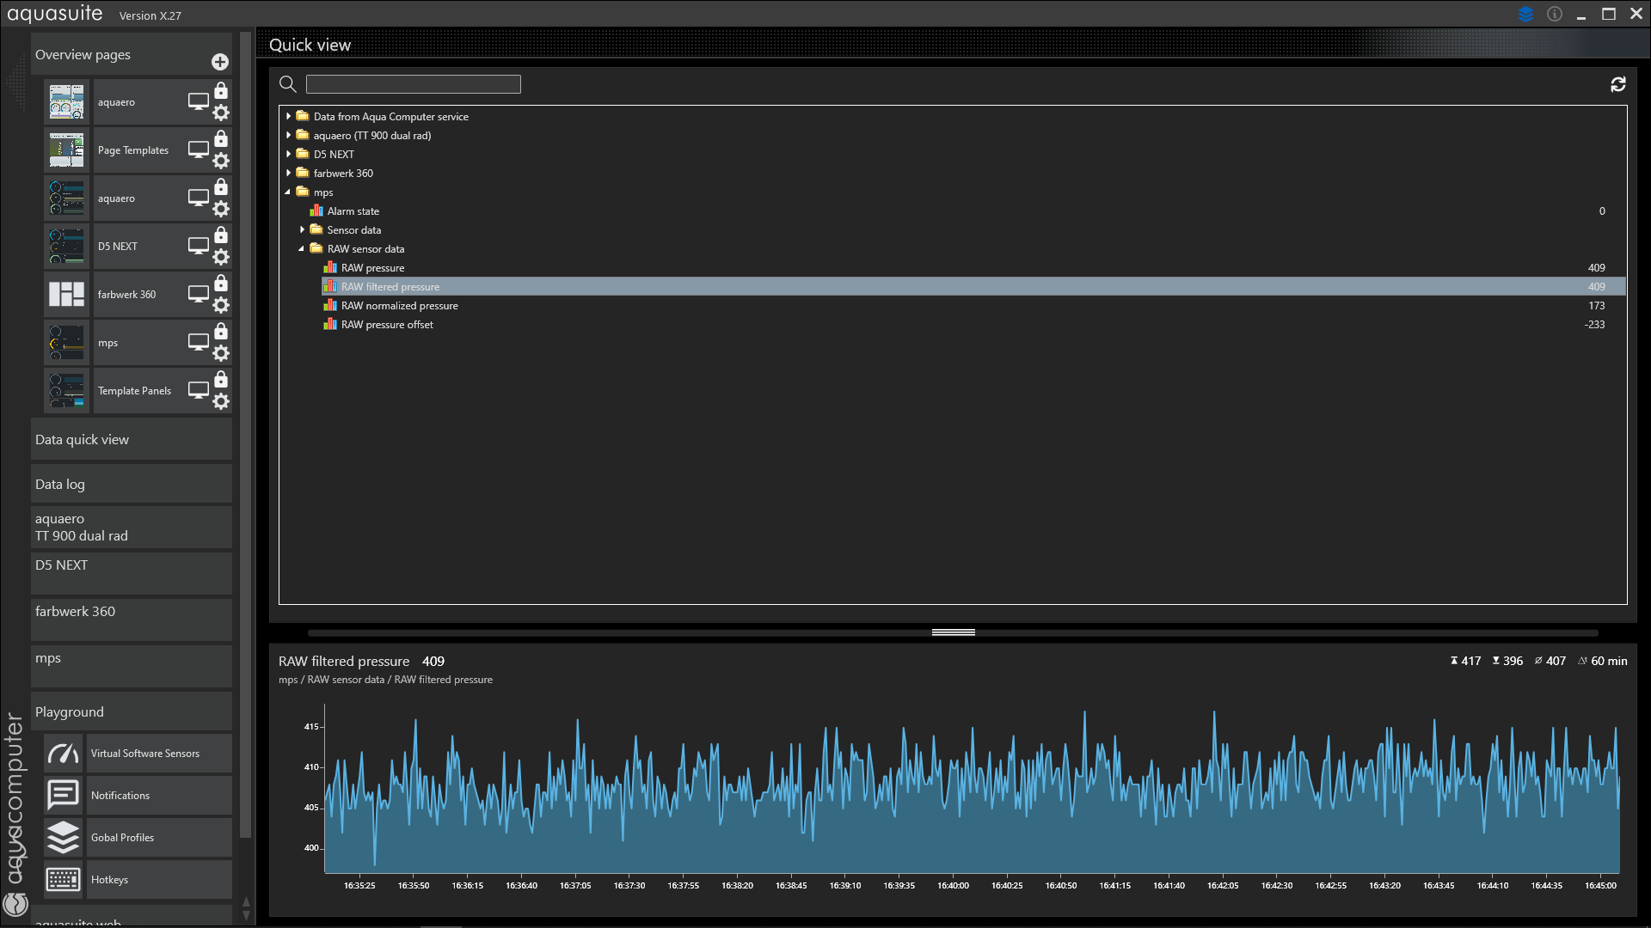Open settings gear for D5 NEXT page
The image size is (1651, 928).
221,257
